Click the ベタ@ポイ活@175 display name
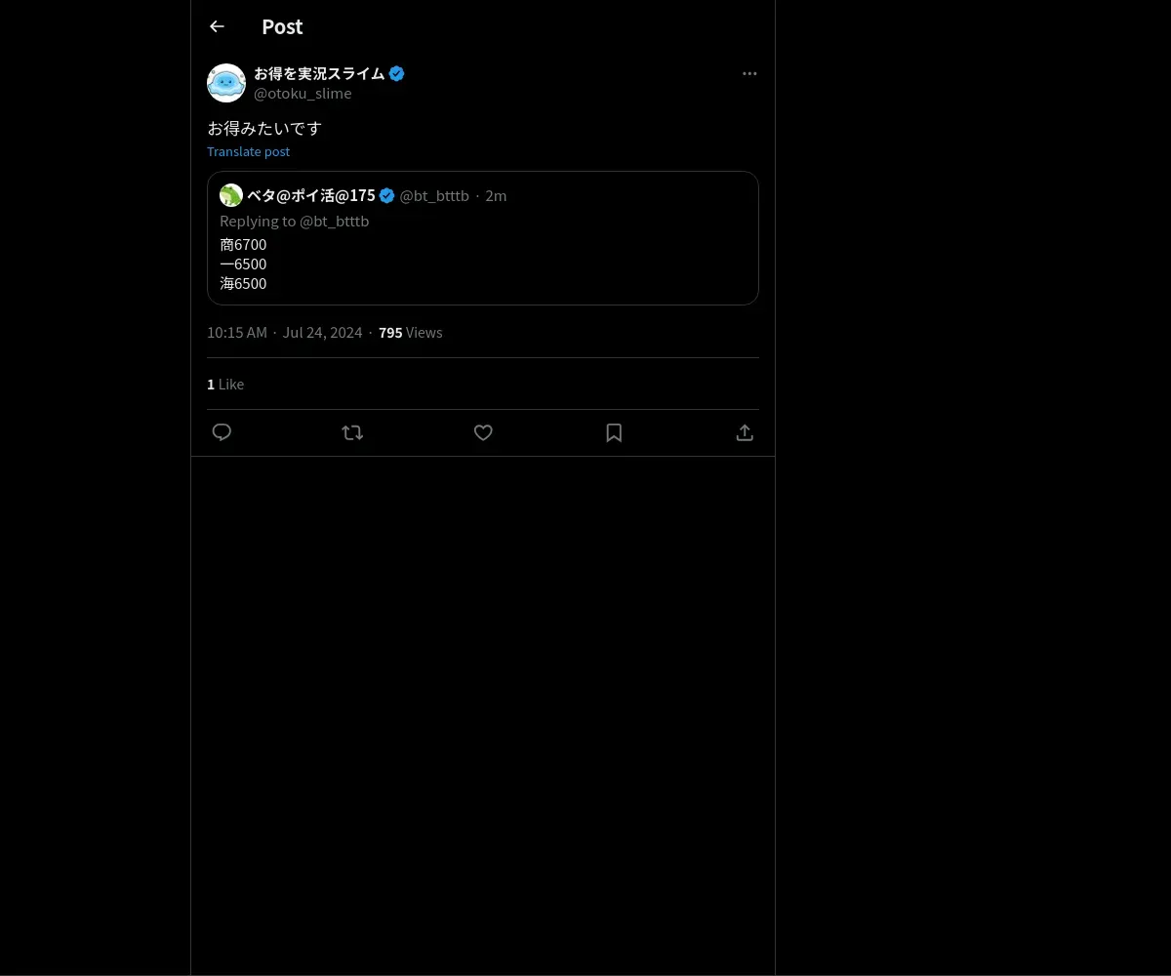The height and width of the screenshot is (976, 1171). [x=311, y=195]
